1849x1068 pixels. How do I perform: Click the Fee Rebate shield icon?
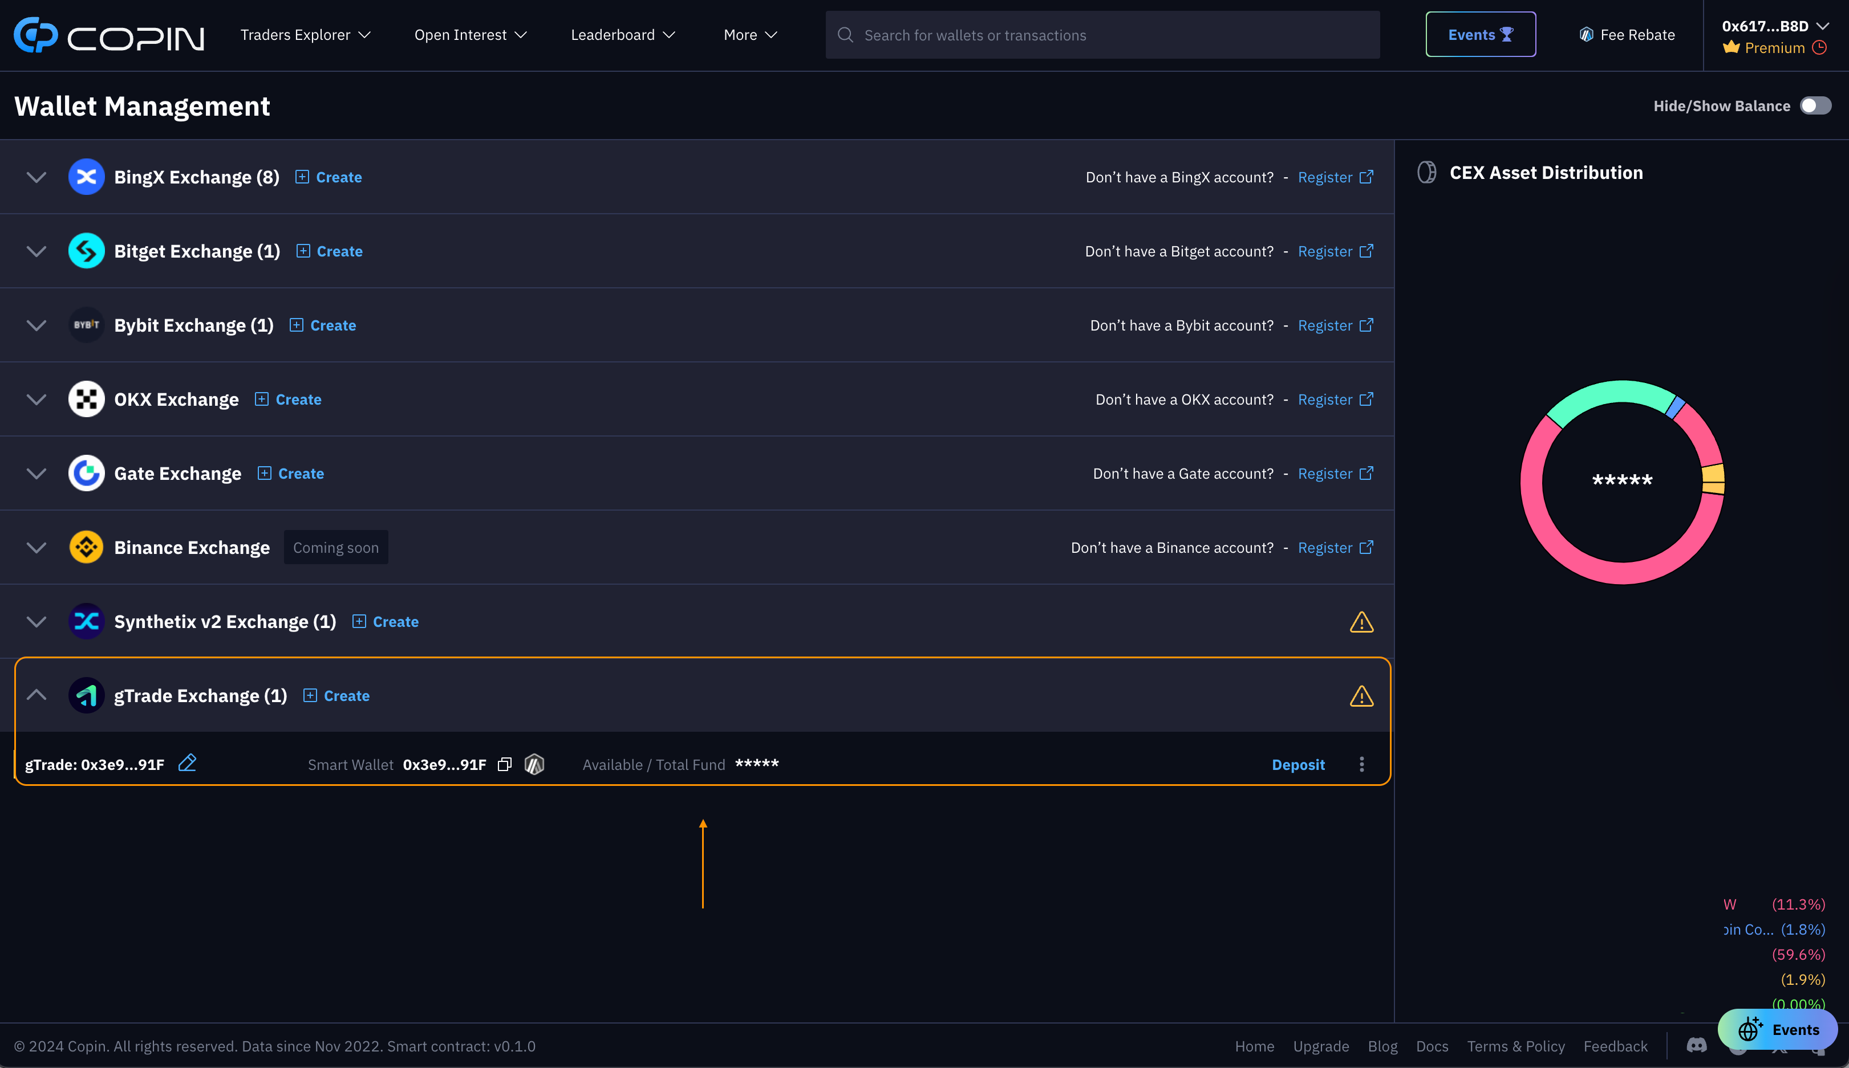click(1586, 34)
